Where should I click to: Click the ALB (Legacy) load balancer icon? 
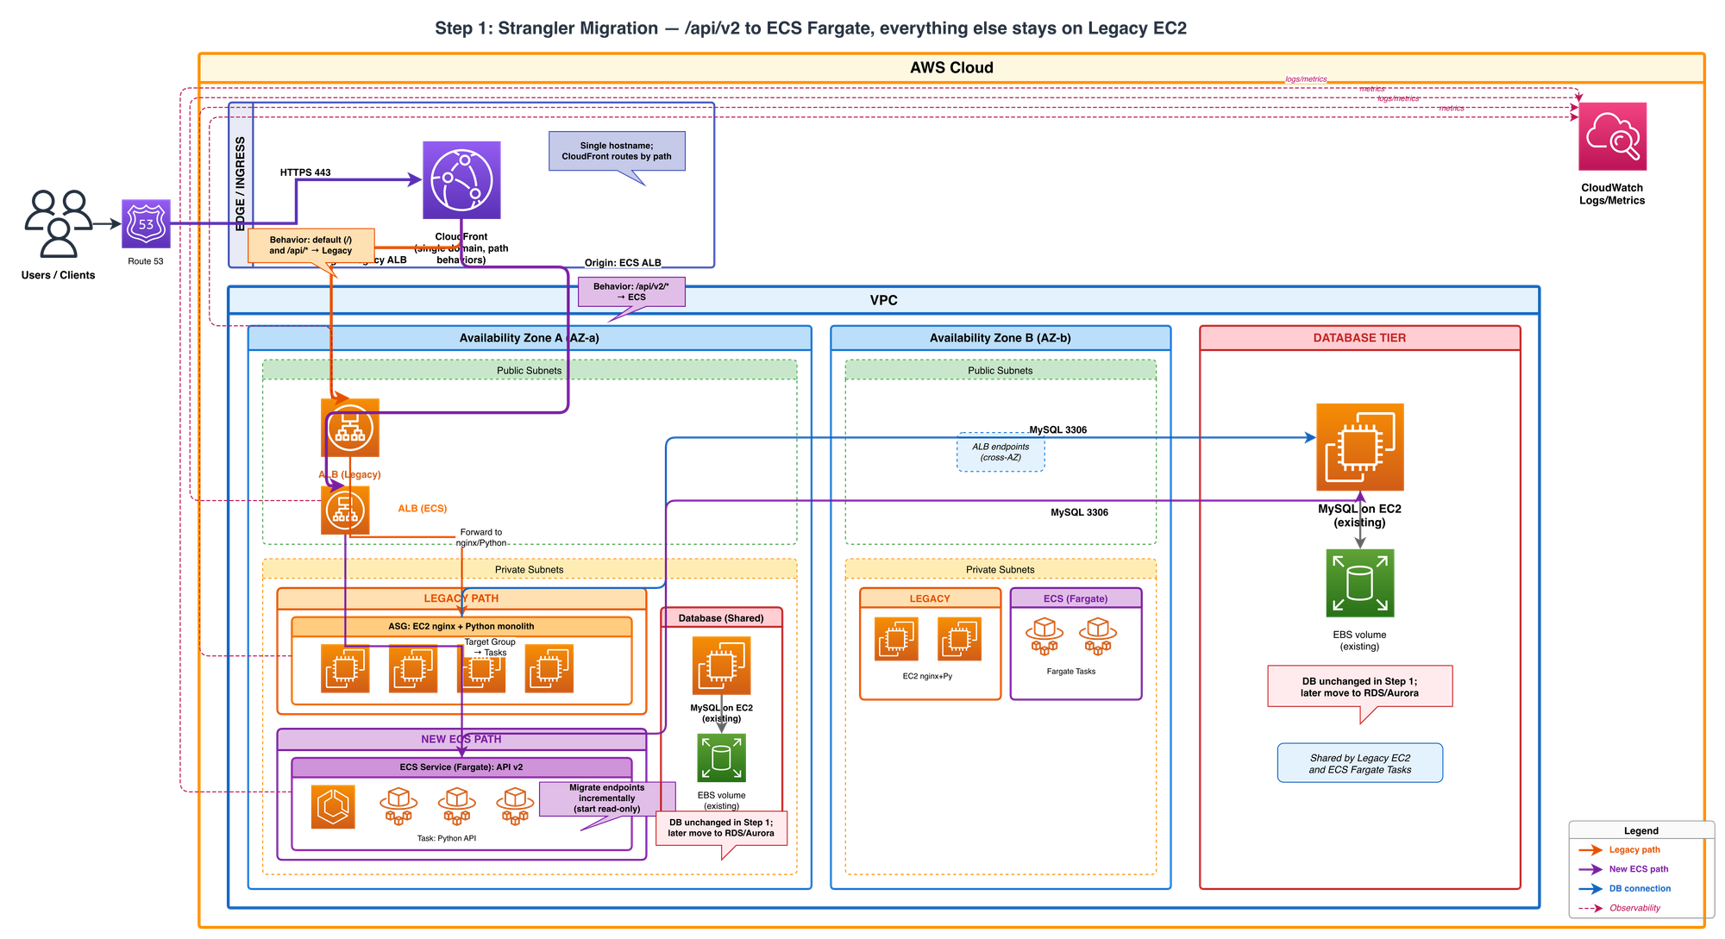coord(350,427)
